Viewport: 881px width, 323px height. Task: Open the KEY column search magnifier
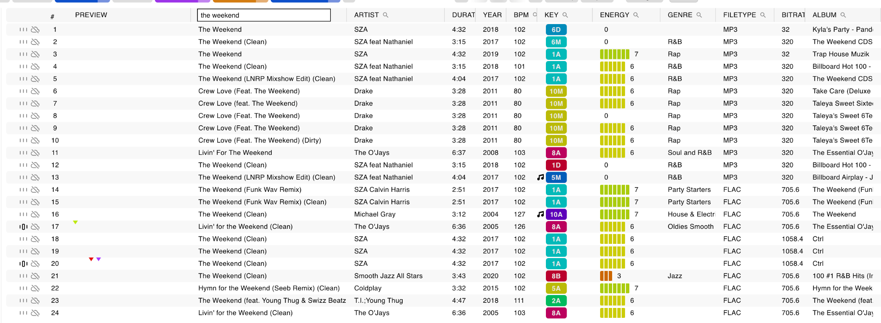565,15
